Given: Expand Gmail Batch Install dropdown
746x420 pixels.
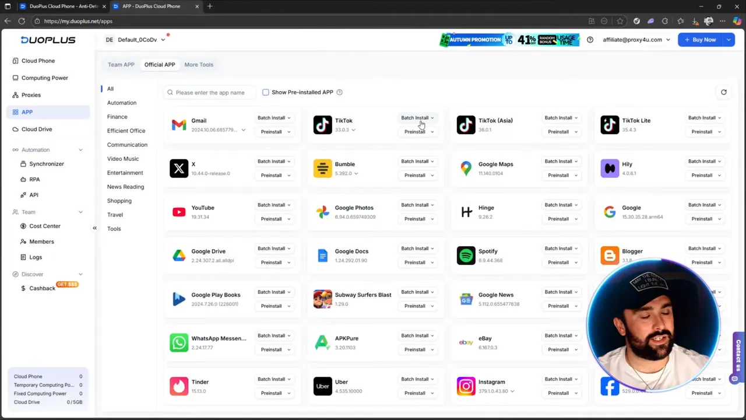Looking at the screenshot, I should coord(274,118).
